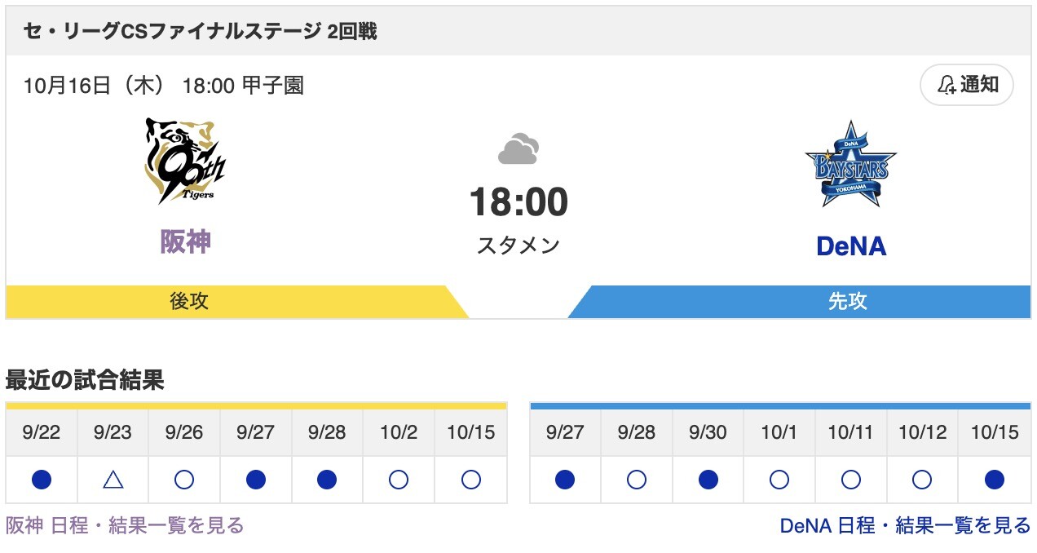Image resolution: width=1037 pixels, height=553 pixels.
Task: Click the Hanshin Tigers 90th logo
Action: tap(185, 161)
